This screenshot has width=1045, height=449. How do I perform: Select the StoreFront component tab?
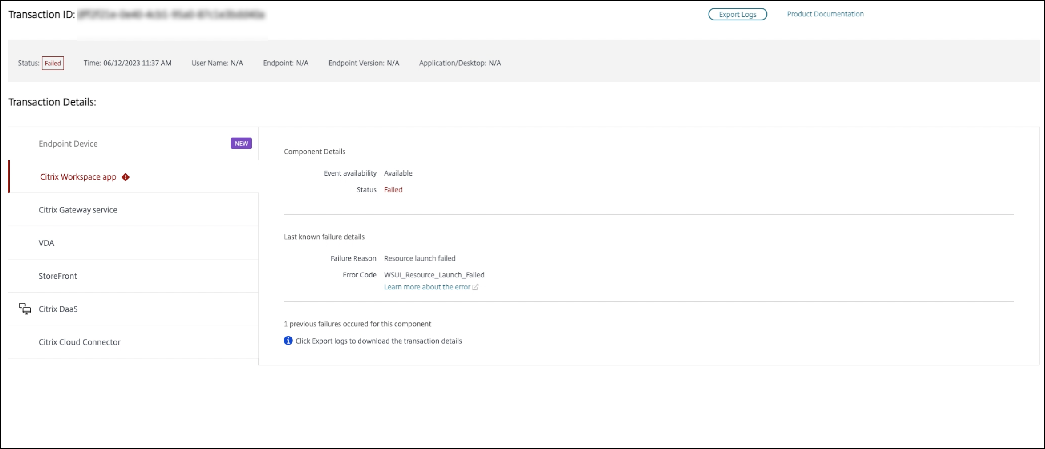tap(134, 276)
